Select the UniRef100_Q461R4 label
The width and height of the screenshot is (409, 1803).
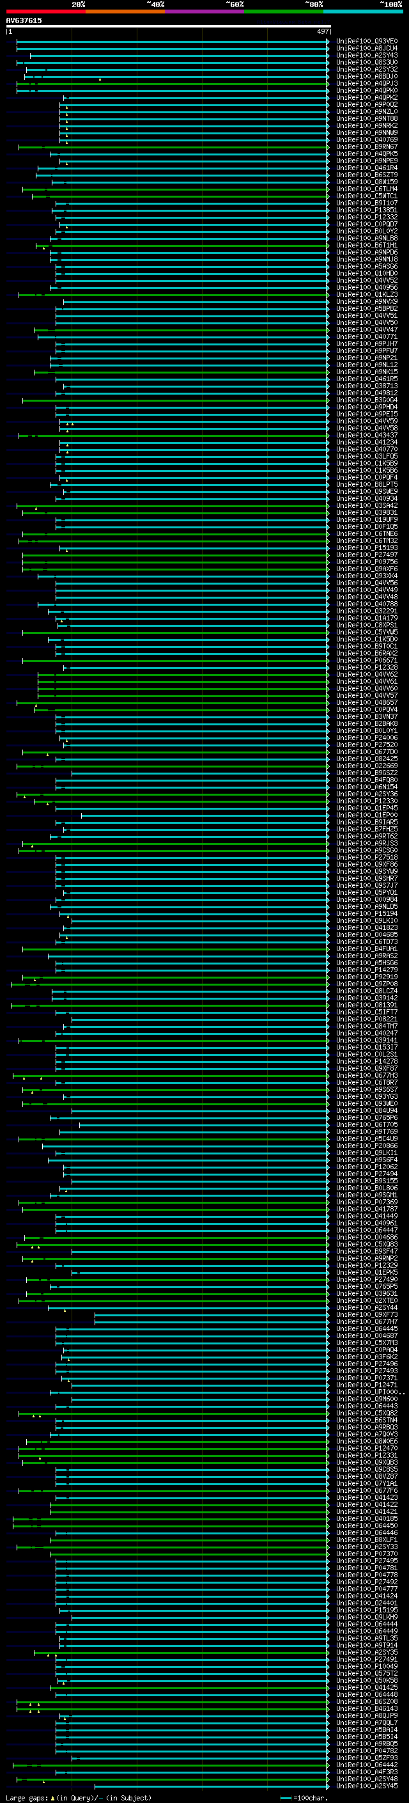tap(367, 168)
